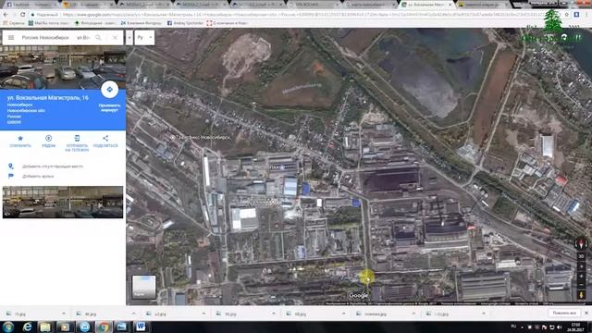
Task: Expand options for sixth downloaded jpg file
Action: 413,314
